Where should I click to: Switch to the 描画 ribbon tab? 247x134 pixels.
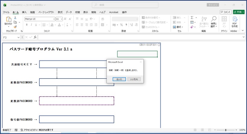coord(33,12)
